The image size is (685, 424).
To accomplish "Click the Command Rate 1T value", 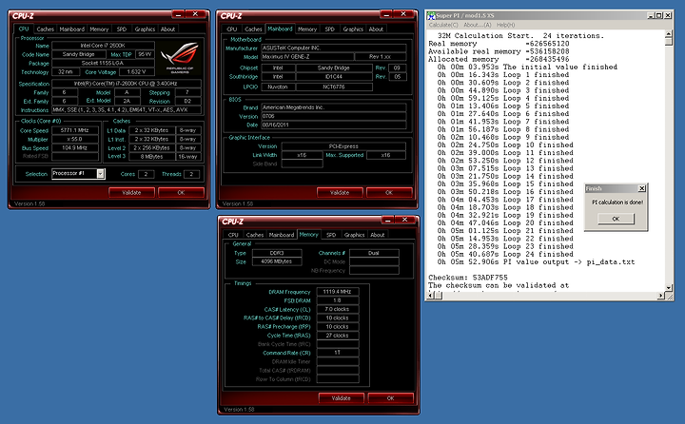I will click(338, 353).
